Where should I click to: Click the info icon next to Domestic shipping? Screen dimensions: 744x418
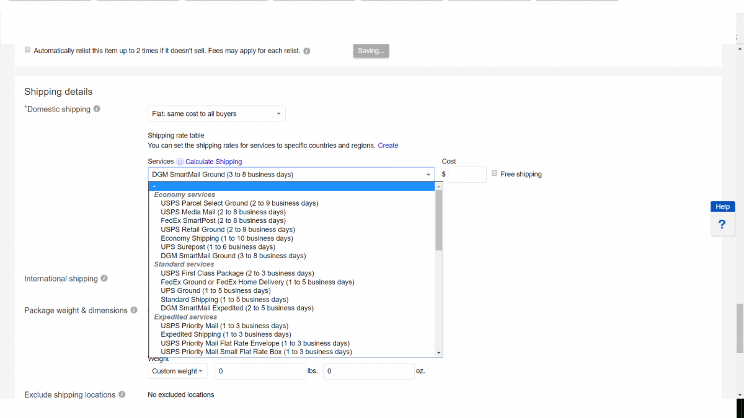[x=97, y=109]
